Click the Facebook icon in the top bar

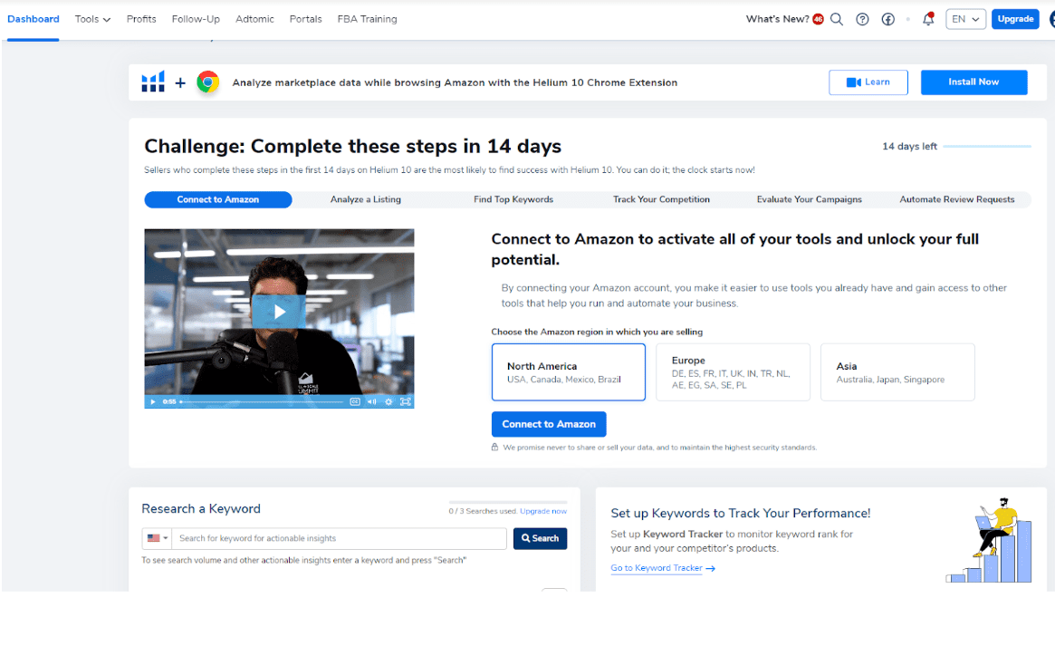[887, 18]
